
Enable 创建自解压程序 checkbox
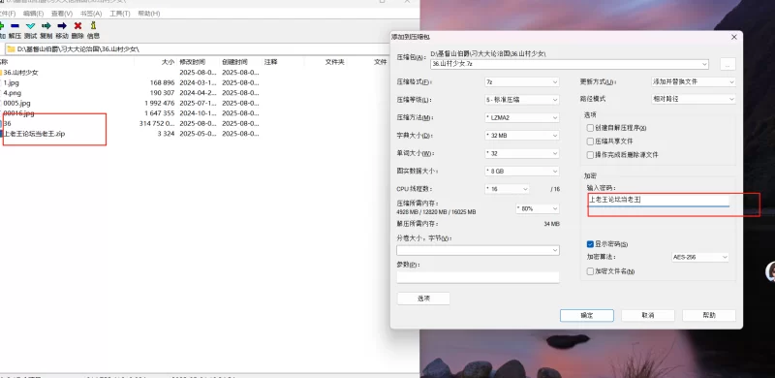click(x=590, y=128)
